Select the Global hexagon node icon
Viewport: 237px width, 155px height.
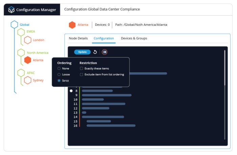click(x=14, y=24)
